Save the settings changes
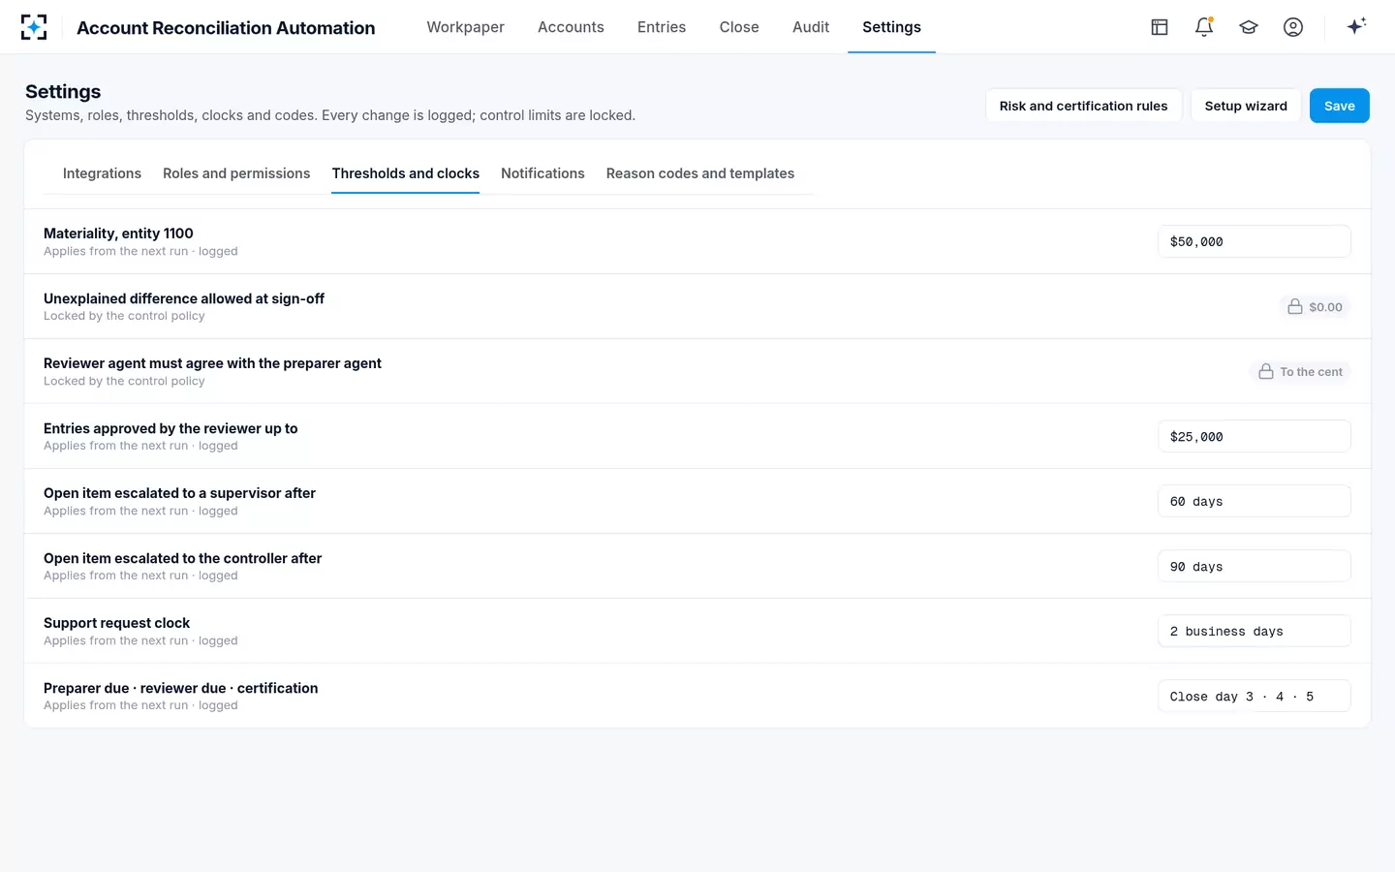 point(1339,106)
